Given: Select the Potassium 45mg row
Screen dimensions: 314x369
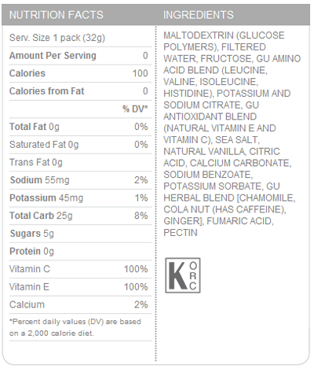Looking at the screenshot, I should point(81,198).
